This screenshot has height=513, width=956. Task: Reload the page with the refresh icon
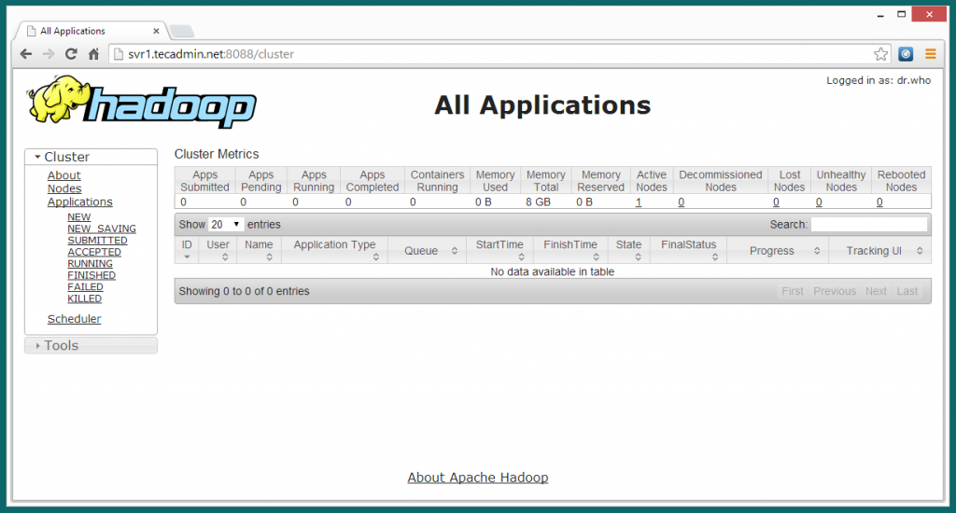coord(71,54)
